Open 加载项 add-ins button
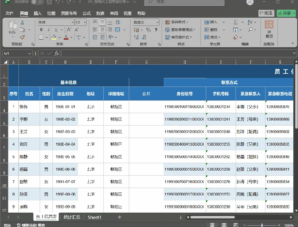298x227 pixels. point(269,29)
